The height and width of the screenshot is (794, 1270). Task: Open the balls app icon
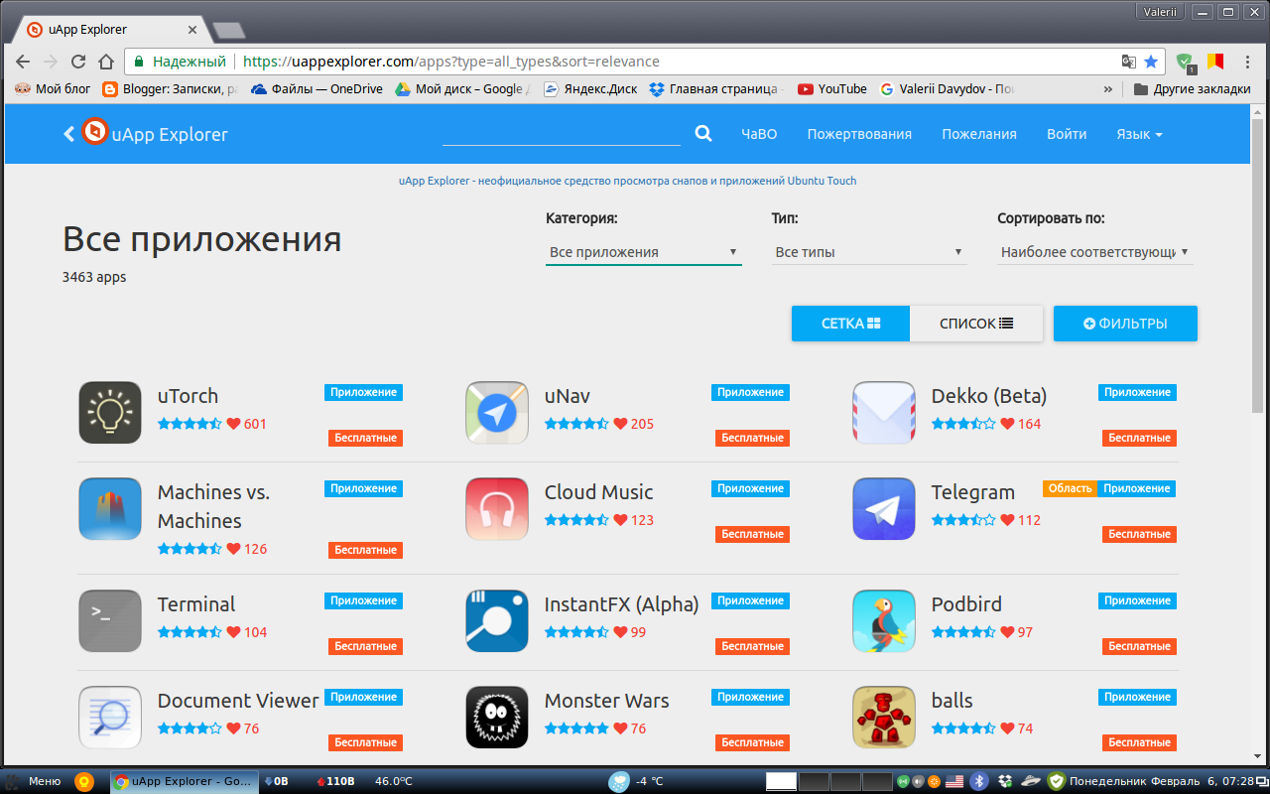point(884,717)
